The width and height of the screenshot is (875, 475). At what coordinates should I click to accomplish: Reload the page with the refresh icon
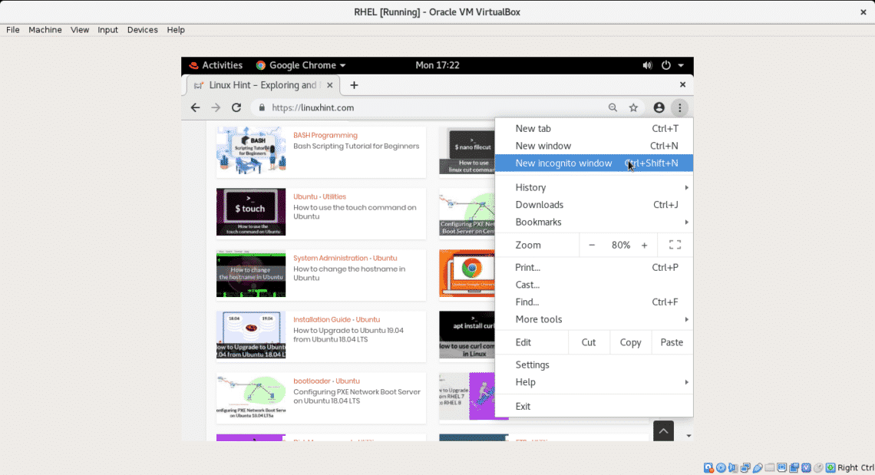tap(236, 108)
